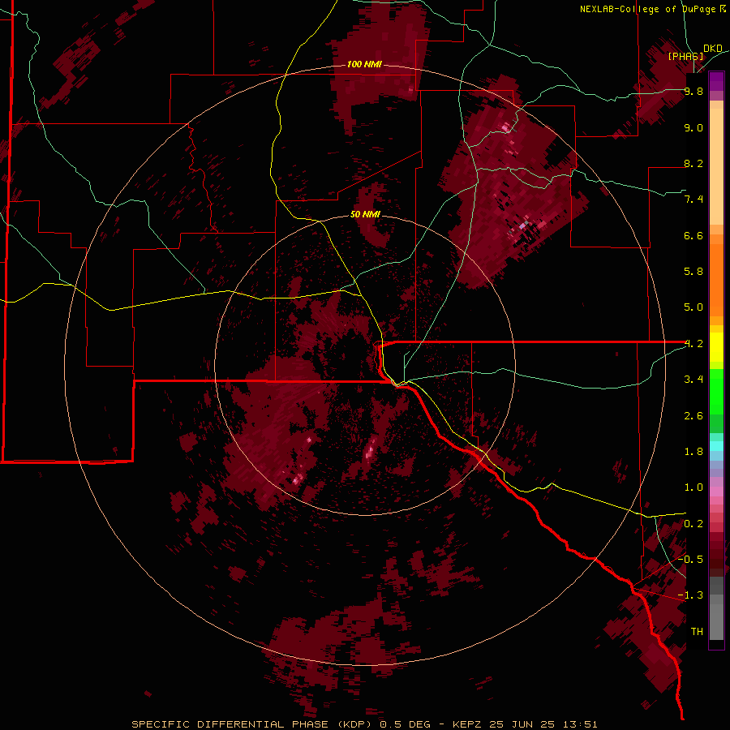Click the DKD label above the color scale
This screenshot has height=730, width=730.
click(713, 48)
